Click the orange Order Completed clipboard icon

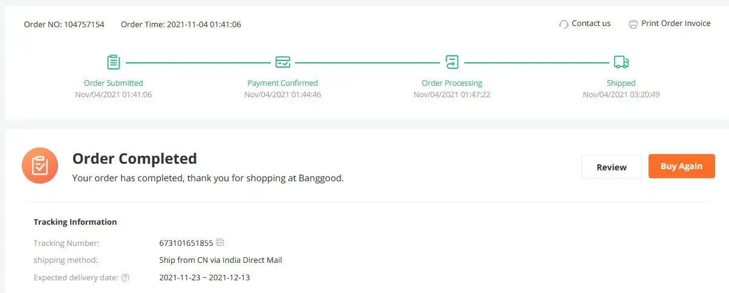coord(40,166)
